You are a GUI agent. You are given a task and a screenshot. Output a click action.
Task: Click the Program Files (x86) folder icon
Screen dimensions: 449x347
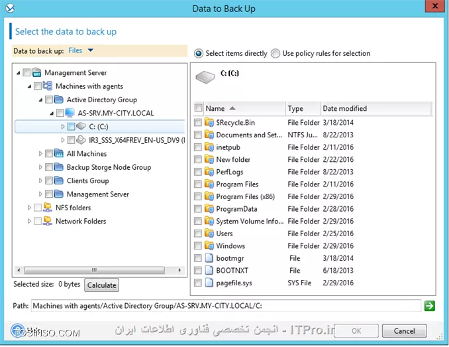(209, 196)
